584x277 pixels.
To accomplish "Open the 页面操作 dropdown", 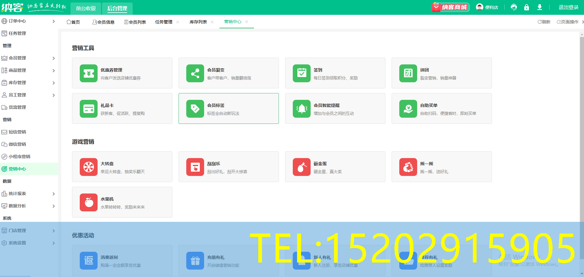I will 568,22.
